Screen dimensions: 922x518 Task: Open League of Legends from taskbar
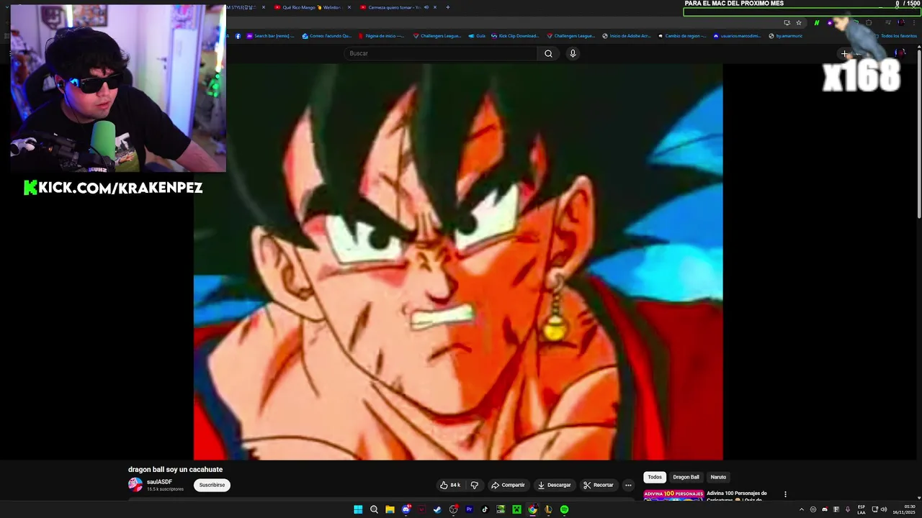click(548, 509)
